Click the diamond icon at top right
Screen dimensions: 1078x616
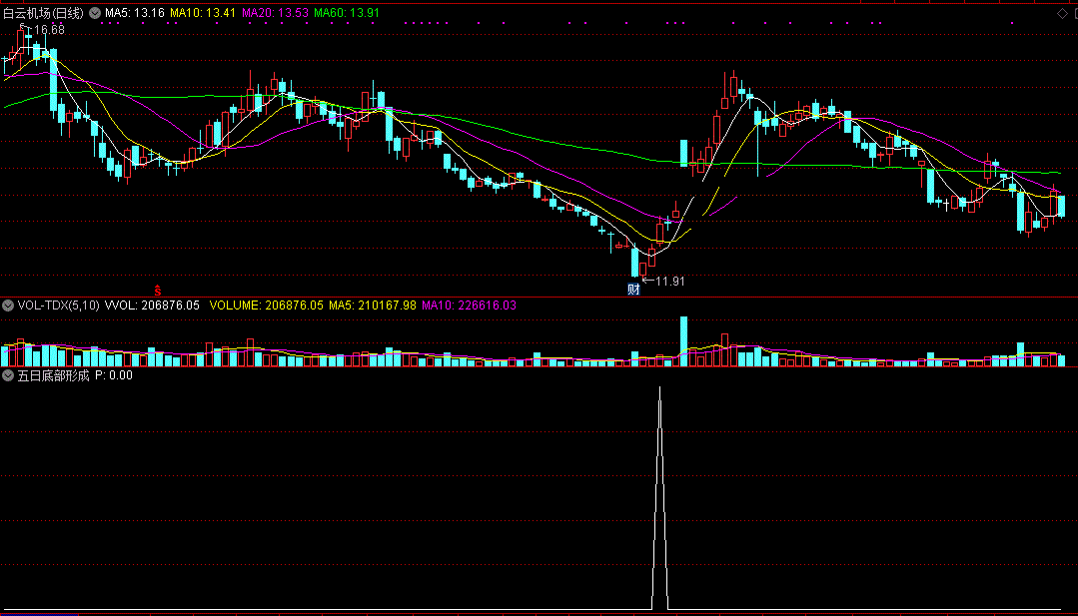(x=1061, y=13)
